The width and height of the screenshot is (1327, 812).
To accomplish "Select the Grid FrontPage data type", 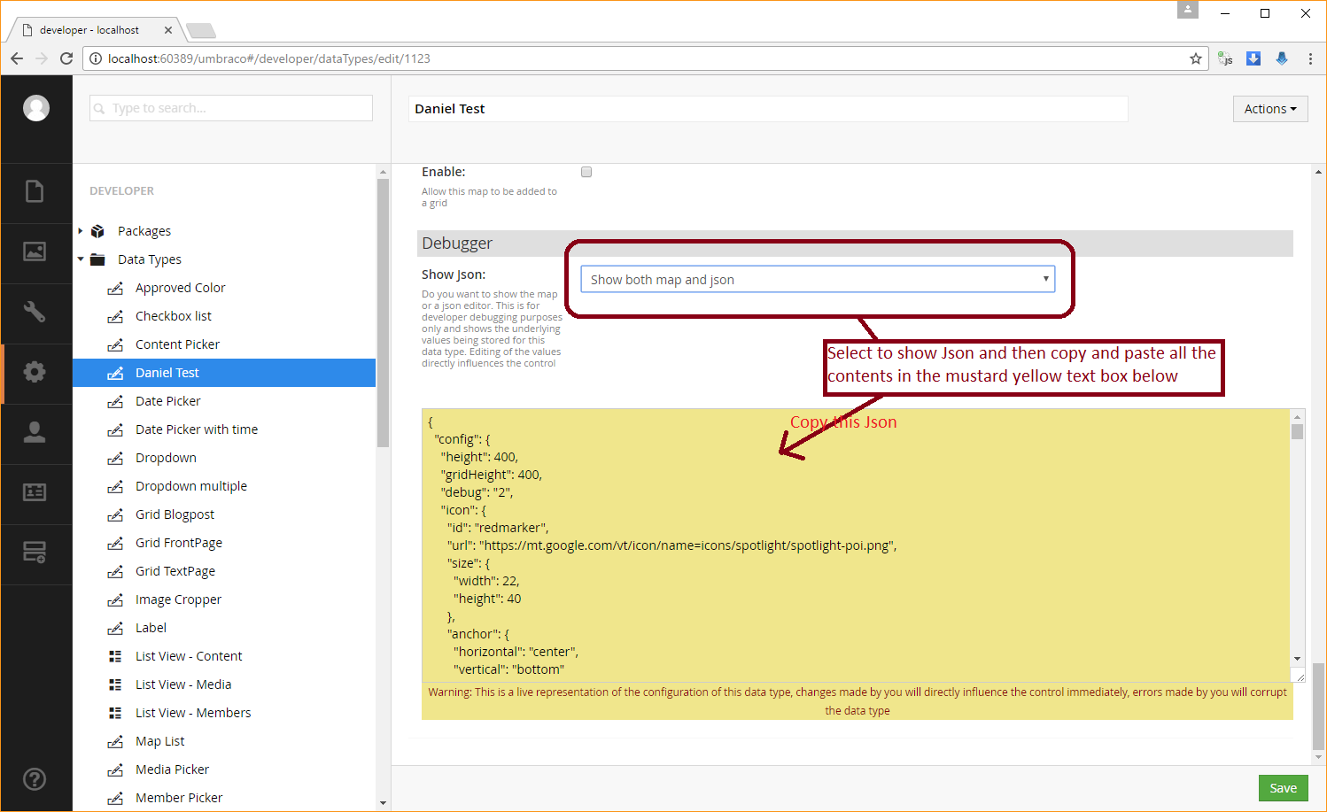I will [x=179, y=543].
